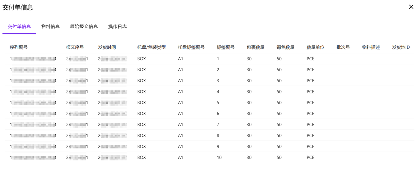Viewport: 418px width, 178px height.
Task: Click PCE cell in first table row
Action: [x=310, y=59]
